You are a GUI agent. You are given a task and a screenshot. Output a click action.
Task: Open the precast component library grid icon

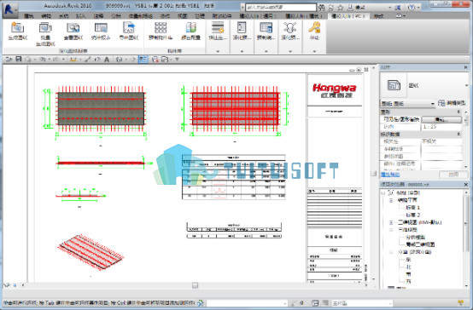[161, 28]
